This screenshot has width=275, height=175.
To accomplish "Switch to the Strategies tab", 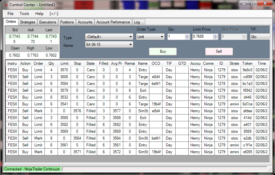I will coord(27,22).
